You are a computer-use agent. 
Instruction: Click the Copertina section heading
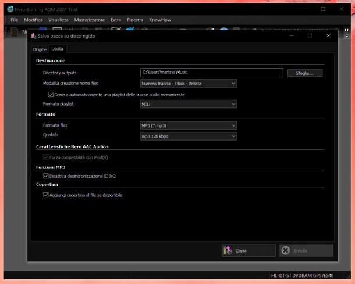coord(47,184)
